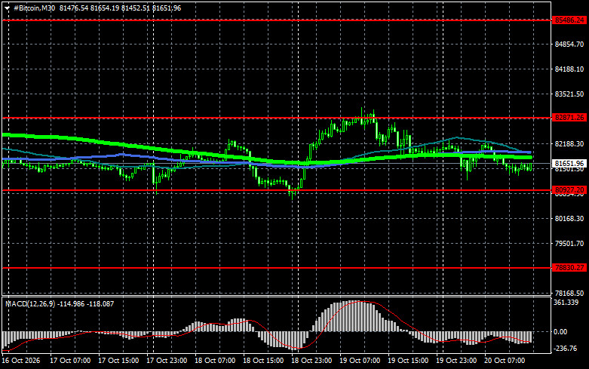Viewport: 589px width, 369px height.
Task: Click the 84854.70 price axis value
Action: 569,45
